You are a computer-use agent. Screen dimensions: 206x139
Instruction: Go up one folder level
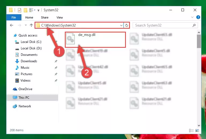pos(31,25)
